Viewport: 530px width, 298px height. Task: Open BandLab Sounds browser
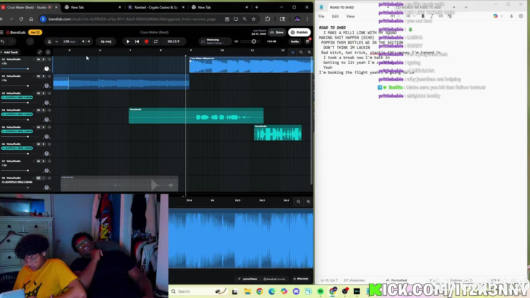[274, 279]
